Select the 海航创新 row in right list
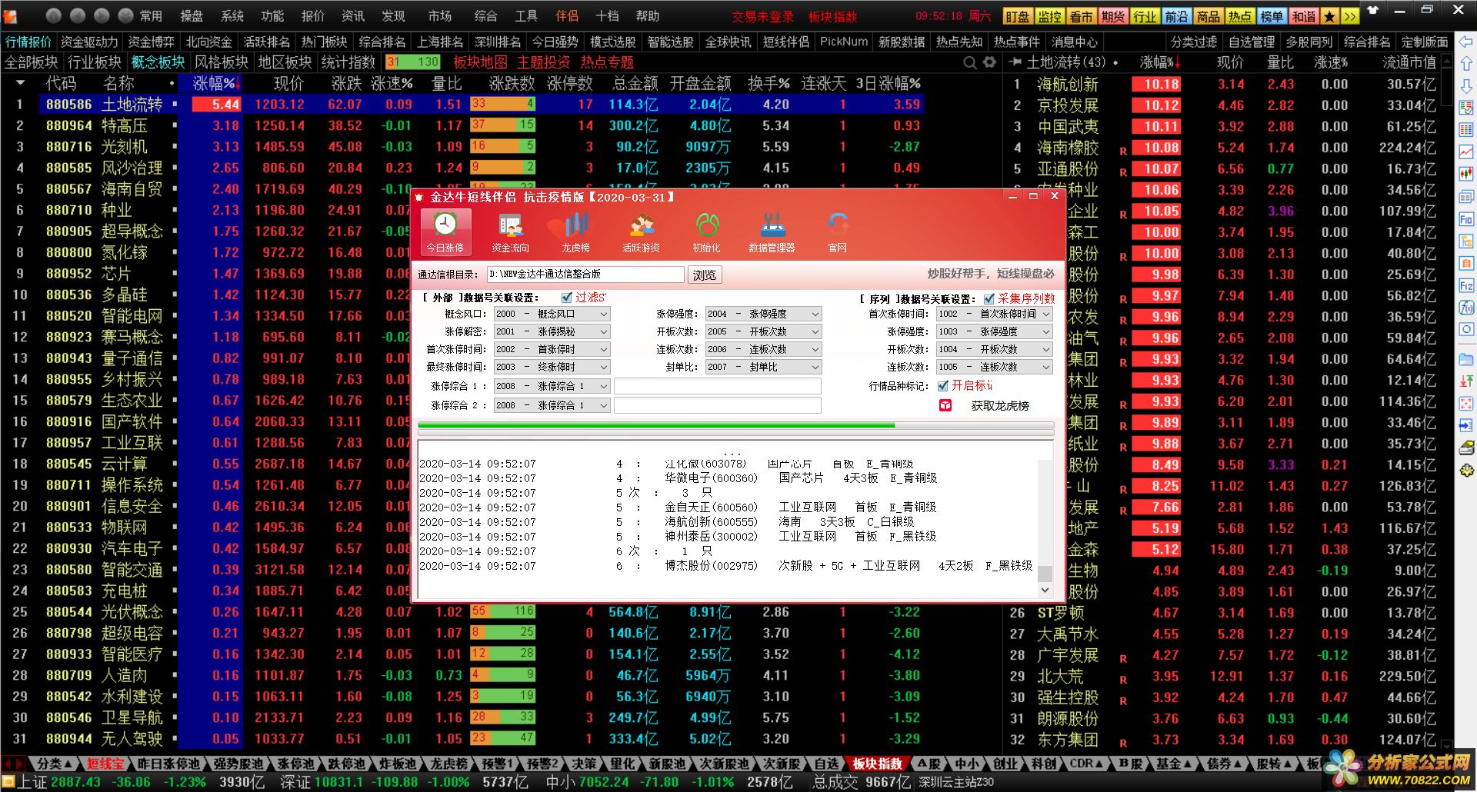The height and width of the screenshot is (792, 1477). point(1229,85)
